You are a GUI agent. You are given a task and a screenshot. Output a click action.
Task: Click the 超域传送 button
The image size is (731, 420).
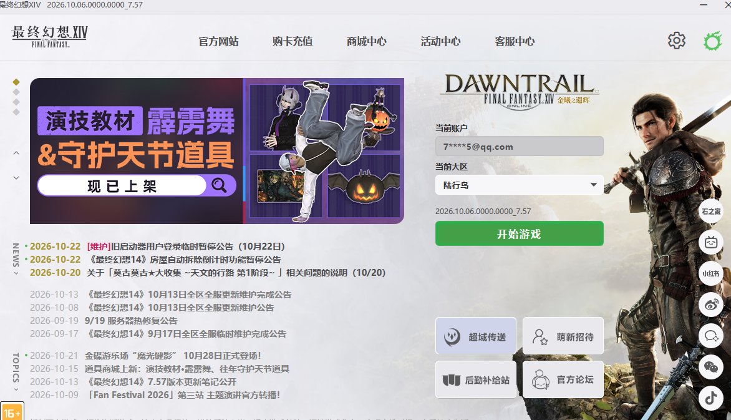click(x=476, y=336)
